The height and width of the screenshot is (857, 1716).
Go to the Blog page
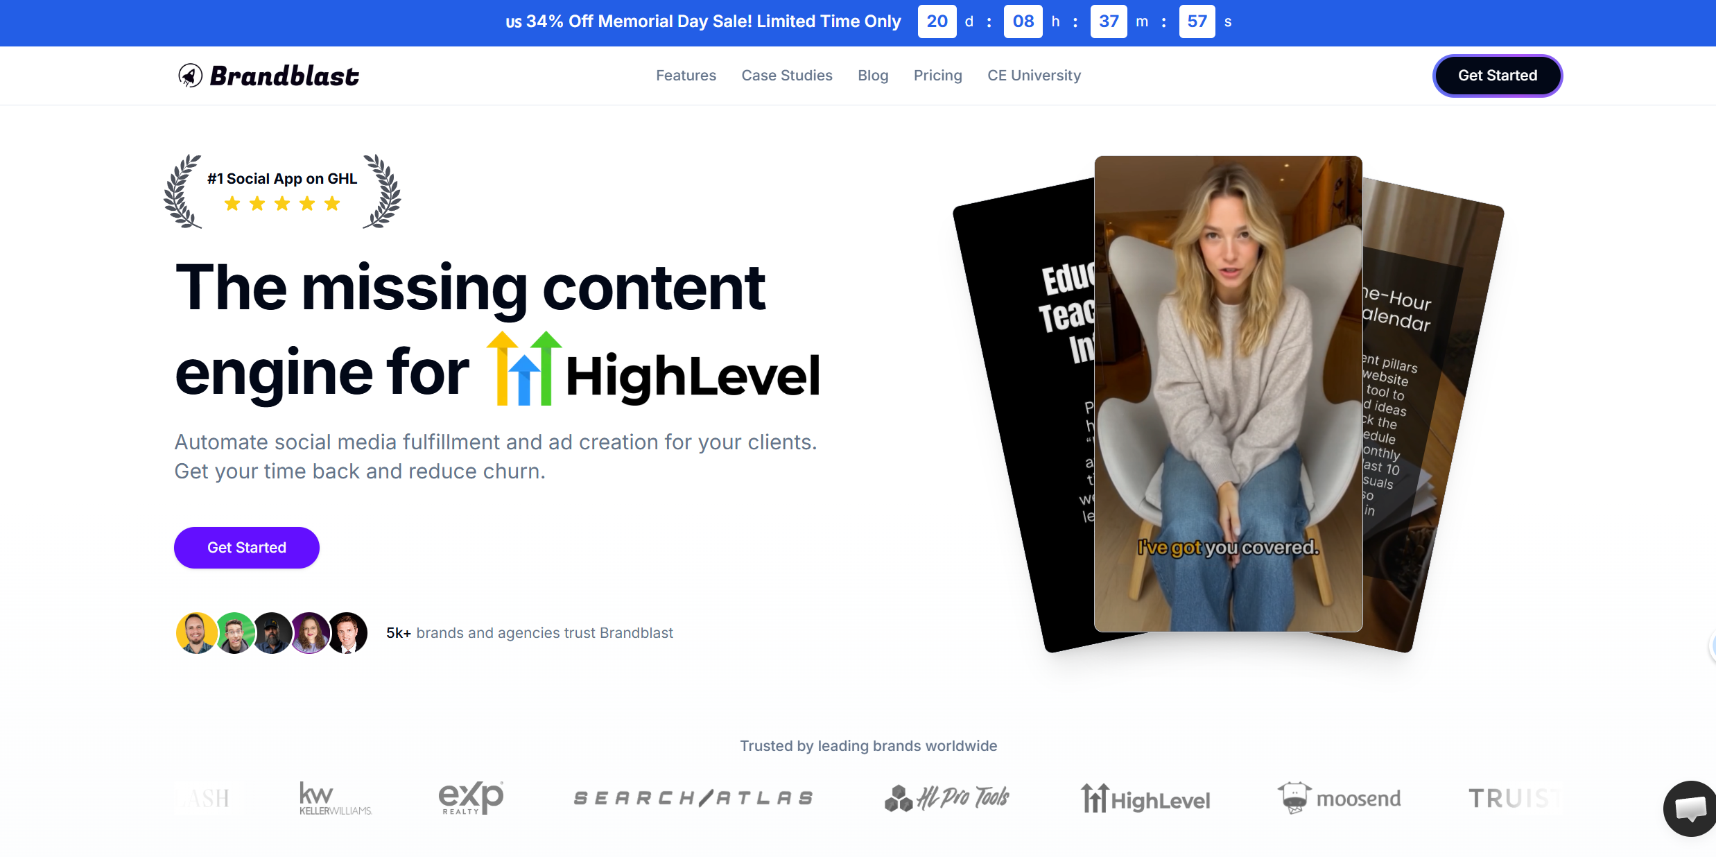(873, 76)
